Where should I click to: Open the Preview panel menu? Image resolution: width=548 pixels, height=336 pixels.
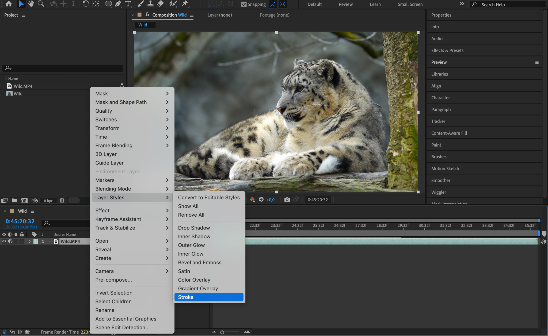pos(537,62)
